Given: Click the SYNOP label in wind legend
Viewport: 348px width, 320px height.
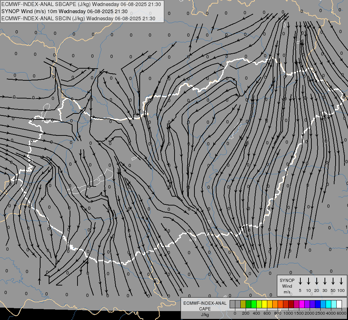Looking at the screenshot, I should (287, 281).
